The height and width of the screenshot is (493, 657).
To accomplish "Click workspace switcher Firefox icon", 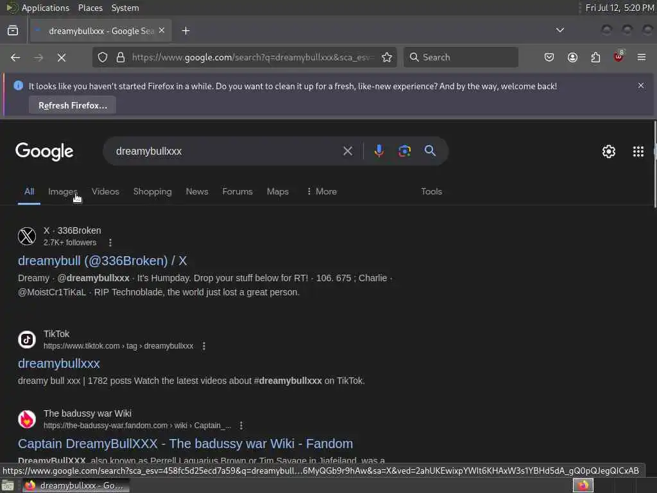I will [583, 485].
